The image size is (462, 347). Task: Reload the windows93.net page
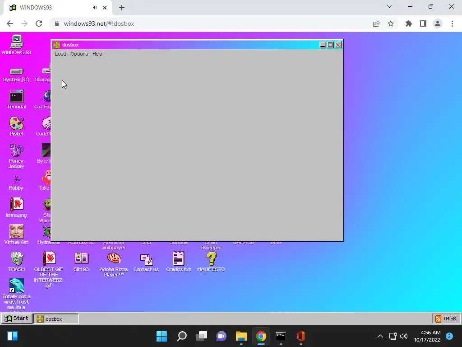coord(39,23)
